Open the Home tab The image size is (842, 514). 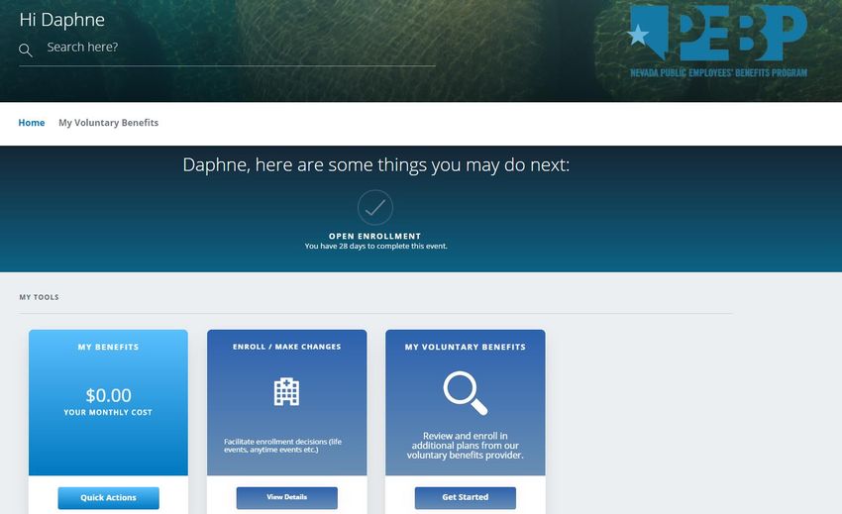coord(31,123)
